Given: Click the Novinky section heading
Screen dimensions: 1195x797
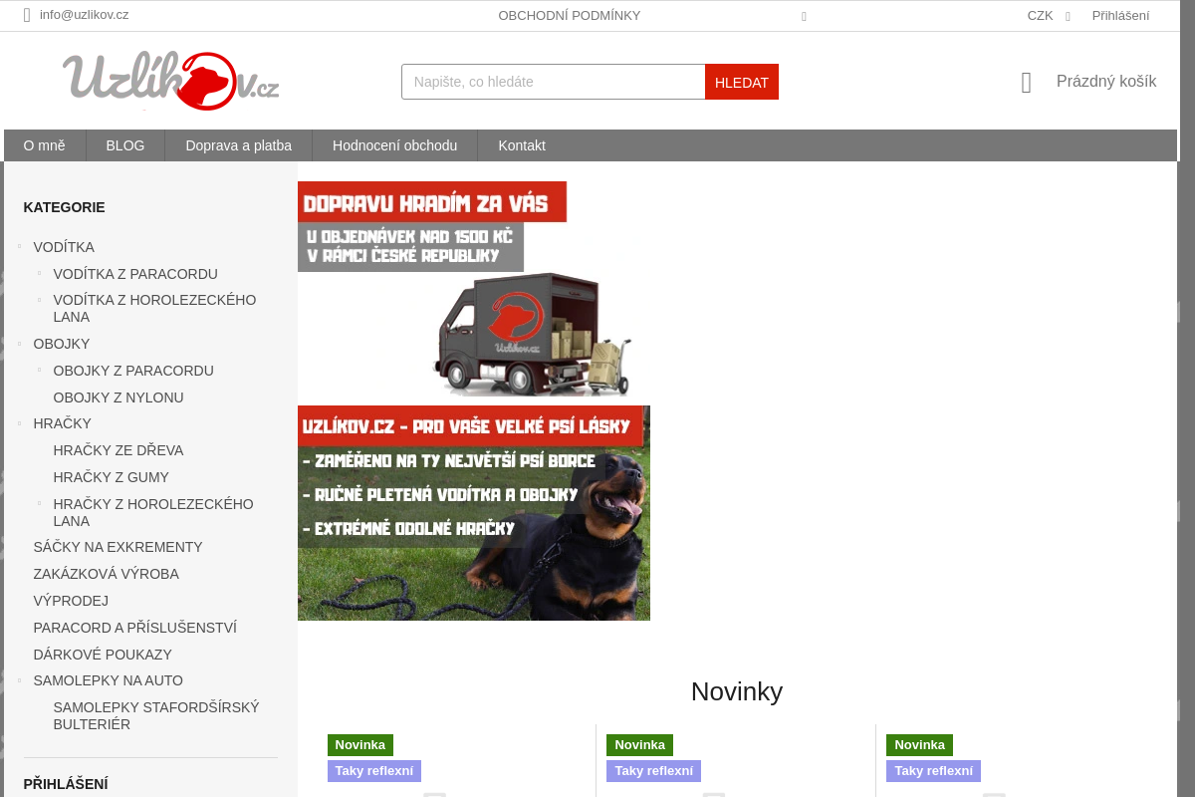Looking at the screenshot, I should [737, 691].
